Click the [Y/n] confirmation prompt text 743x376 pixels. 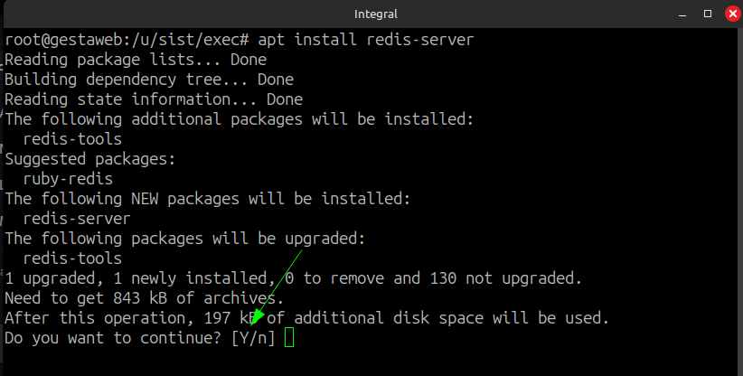[x=253, y=338]
